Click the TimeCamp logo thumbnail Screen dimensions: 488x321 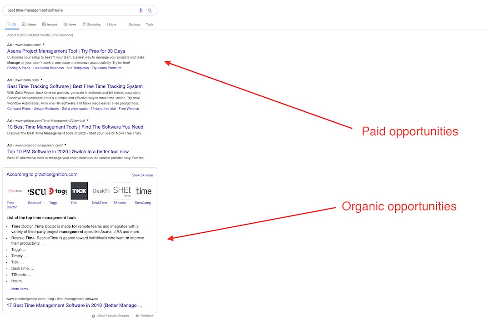click(x=143, y=191)
